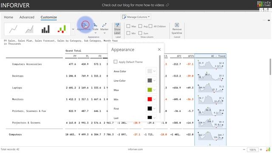Click the Monitors trend sparkline
Image resolution: width=272 pixels, height=153 pixels.
[x=210, y=99]
